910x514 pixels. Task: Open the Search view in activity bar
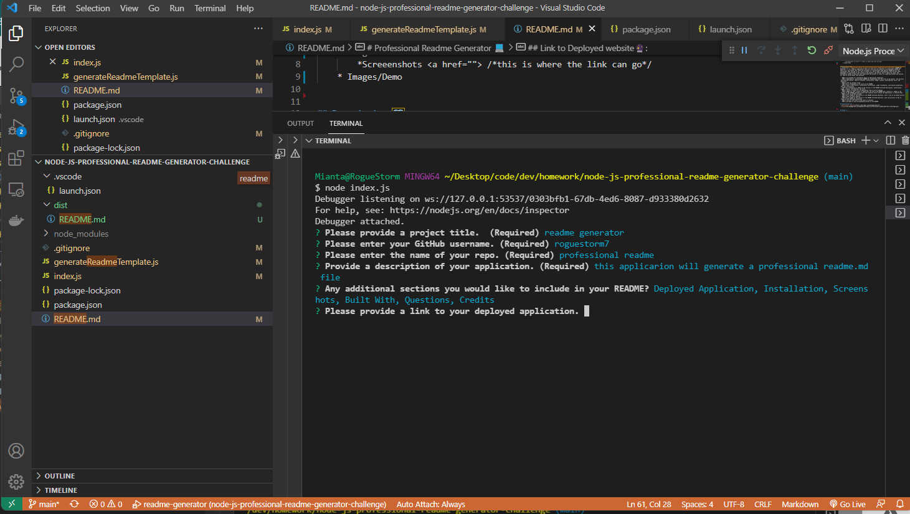coord(16,64)
